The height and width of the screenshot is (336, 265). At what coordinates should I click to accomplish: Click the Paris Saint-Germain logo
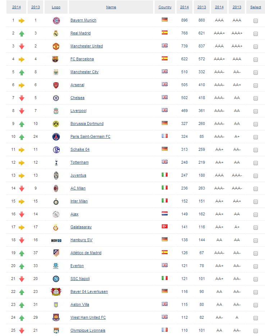coord(56,137)
